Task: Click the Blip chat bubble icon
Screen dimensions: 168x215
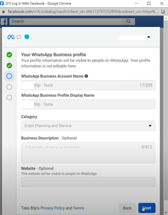Action: pos(27,37)
